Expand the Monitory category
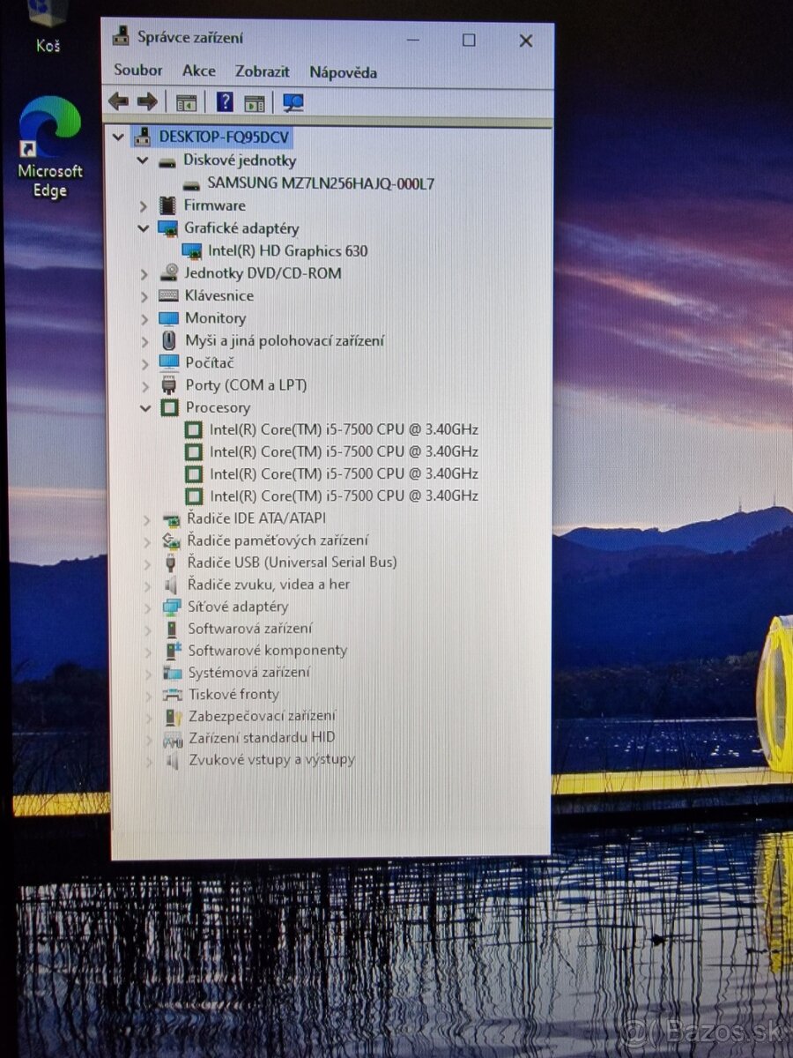 [x=144, y=318]
